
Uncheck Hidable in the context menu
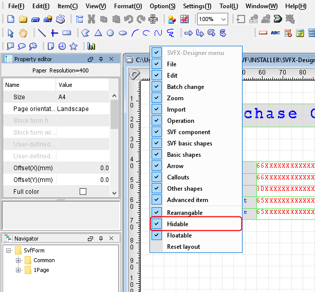click(x=157, y=224)
